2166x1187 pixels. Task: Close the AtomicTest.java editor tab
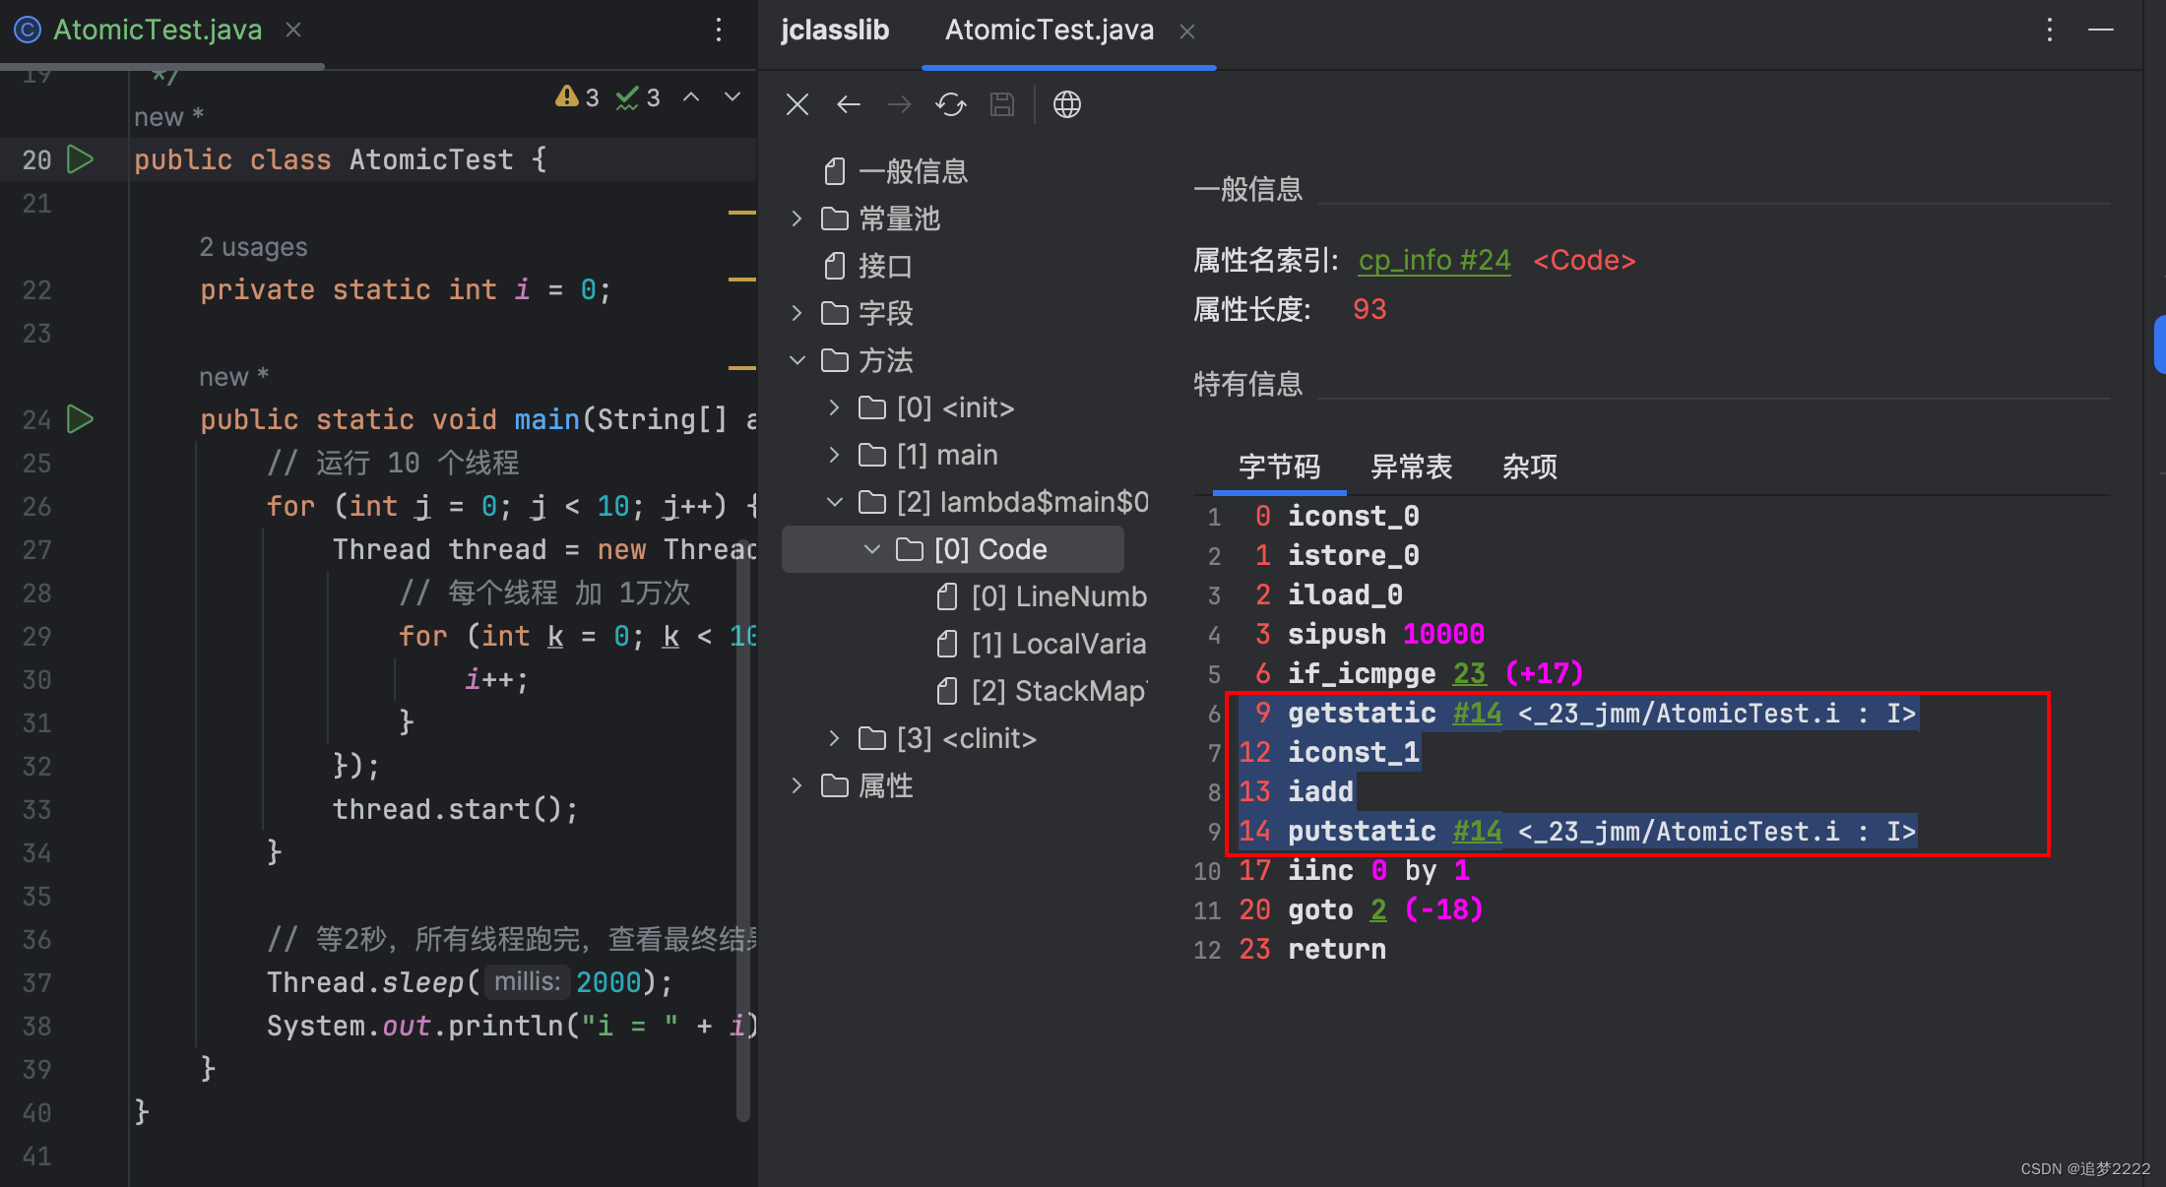293,30
